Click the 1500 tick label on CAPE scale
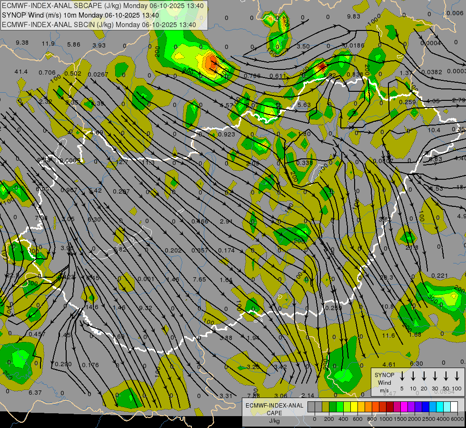This screenshot has height=428, width=466. coord(400,419)
